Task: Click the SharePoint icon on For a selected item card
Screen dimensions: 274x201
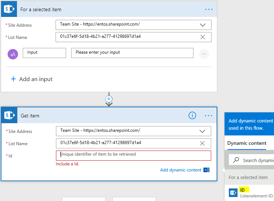Action: [9, 9]
